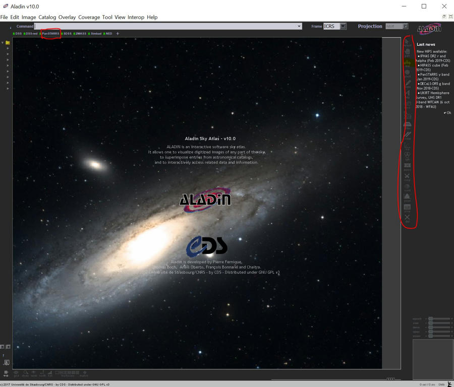Open the Command history dropdown arrow
Viewport: 454px width, 387px height.
[x=299, y=26]
